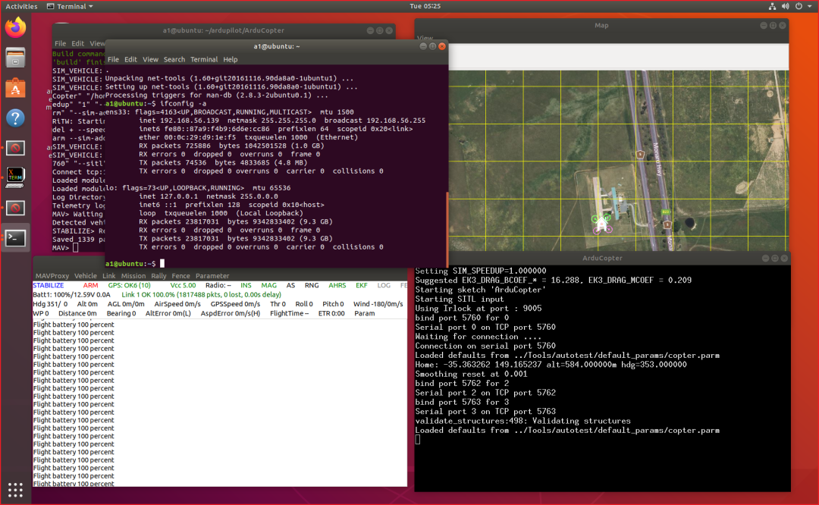The image size is (819, 505).
Task: Click Wind -180/0m/s reading
Action: tap(378, 304)
